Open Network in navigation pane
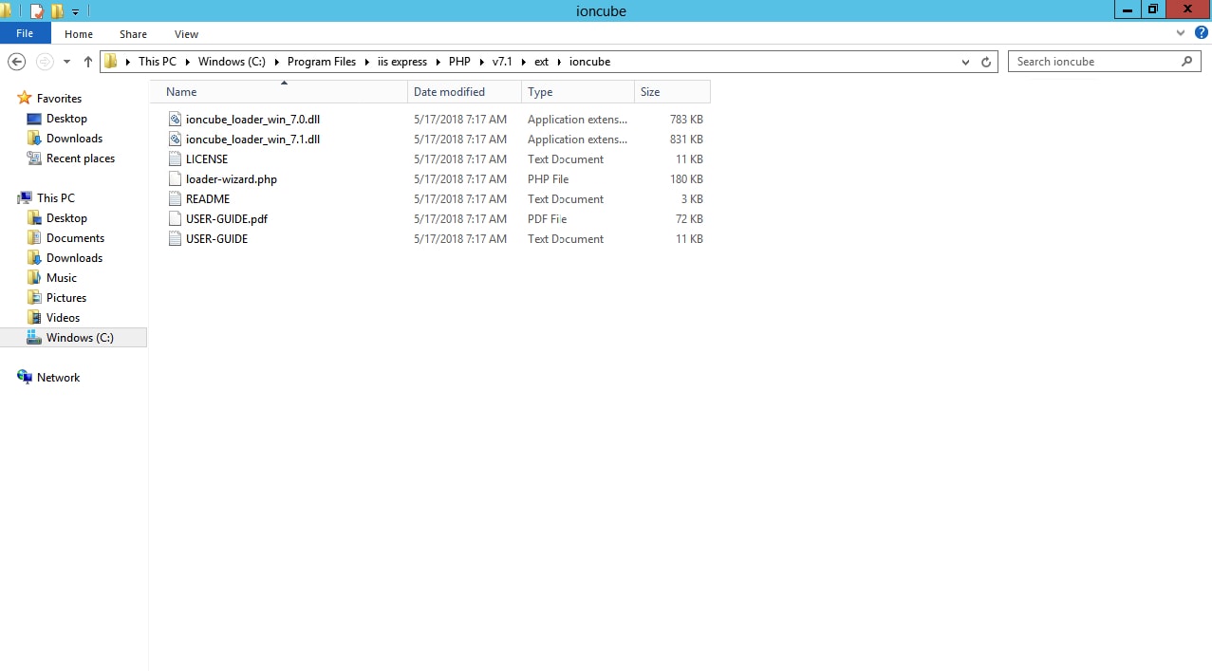 coord(58,378)
